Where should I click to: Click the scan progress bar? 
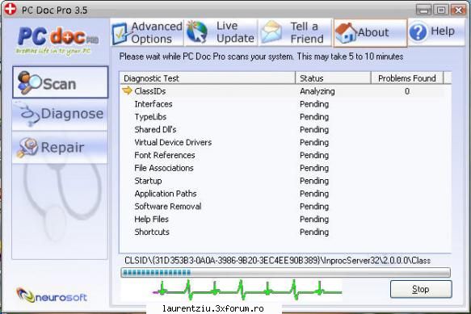(285, 272)
